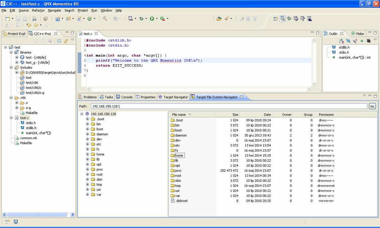Expand the o-g folder under x86
The height and width of the screenshot is (228, 380).
click(17, 108)
